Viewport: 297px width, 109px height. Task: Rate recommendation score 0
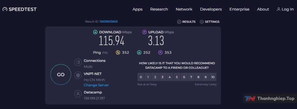(141, 77)
